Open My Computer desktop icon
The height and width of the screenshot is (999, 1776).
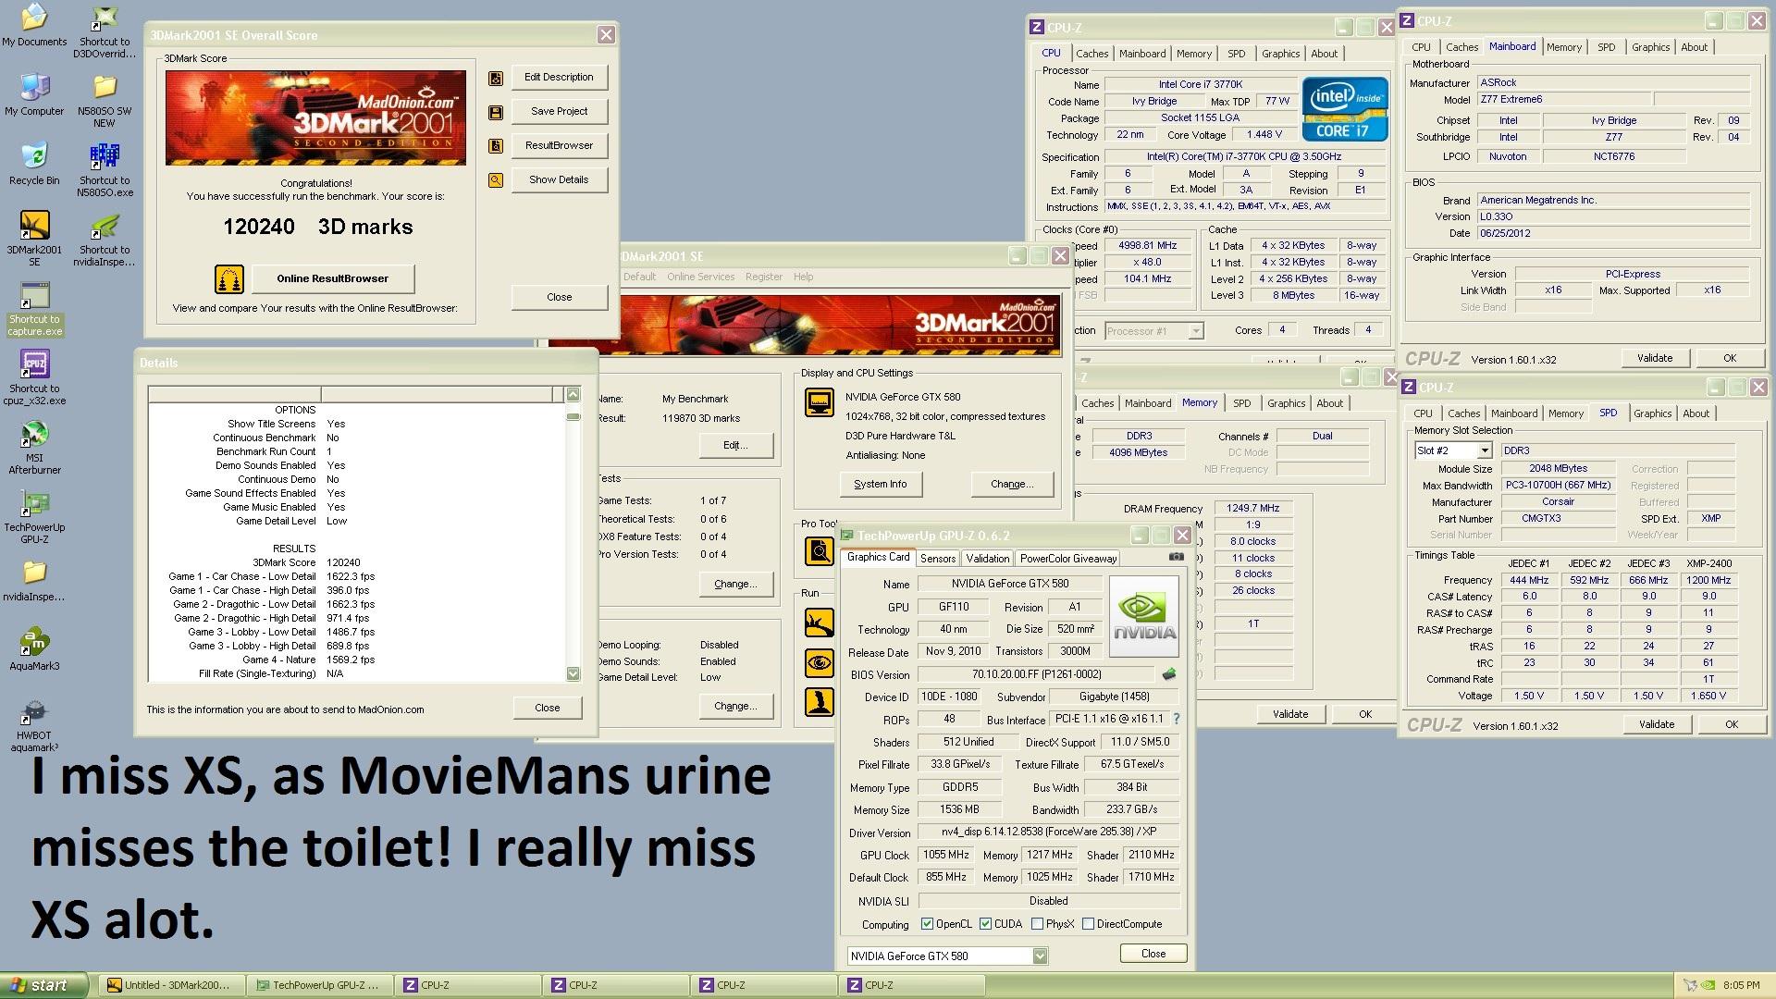pyautogui.click(x=34, y=94)
